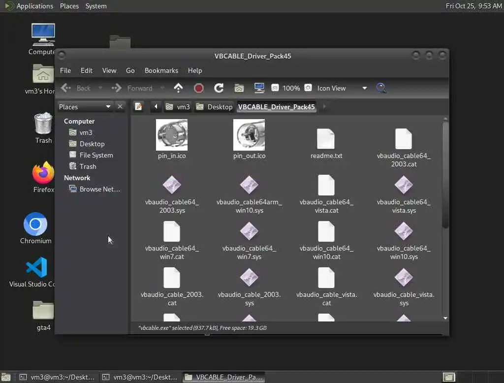Select Desktop in Places sidebar
The width and height of the screenshot is (504, 383).
pyautogui.click(x=87, y=144)
